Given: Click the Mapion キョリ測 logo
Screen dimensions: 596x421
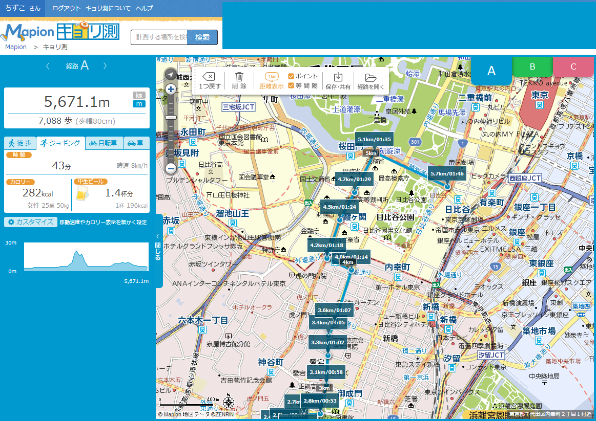Looking at the screenshot, I should [x=61, y=32].
